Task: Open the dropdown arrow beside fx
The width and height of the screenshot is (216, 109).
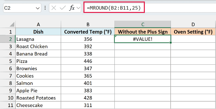Action: coord(78,8)
